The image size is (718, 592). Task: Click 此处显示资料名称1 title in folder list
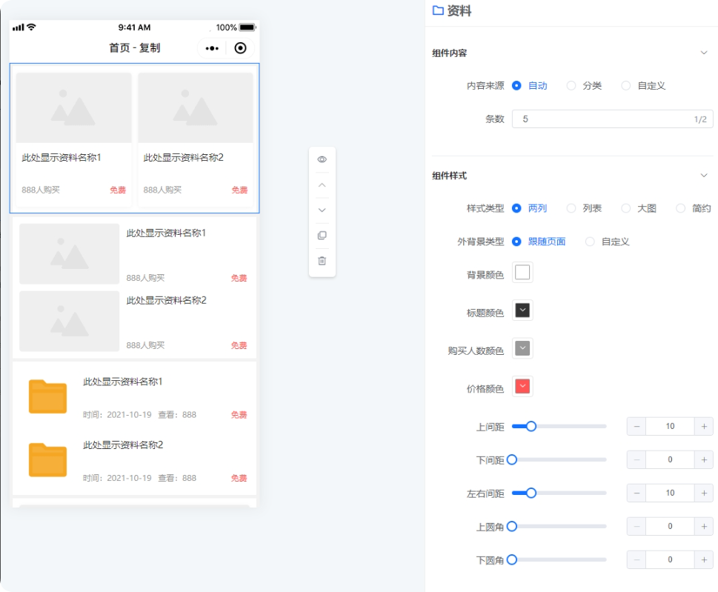(123, 382)
